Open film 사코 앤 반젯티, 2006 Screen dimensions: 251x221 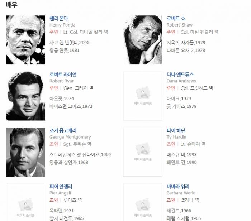pos(69,43)
